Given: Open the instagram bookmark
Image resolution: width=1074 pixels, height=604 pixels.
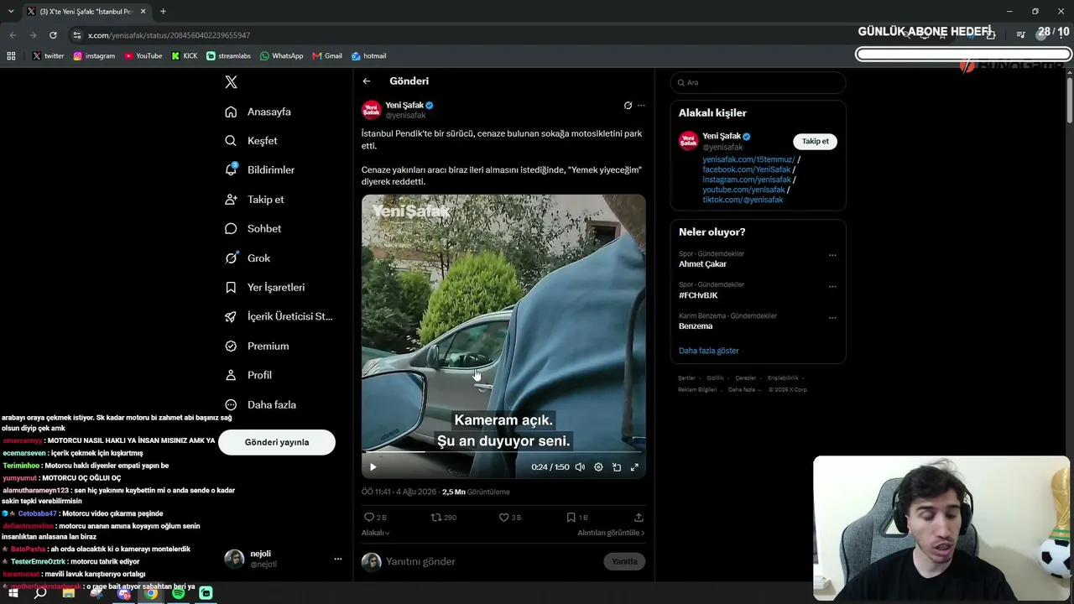Looking at the screenshot, I should tap(94, 56).
